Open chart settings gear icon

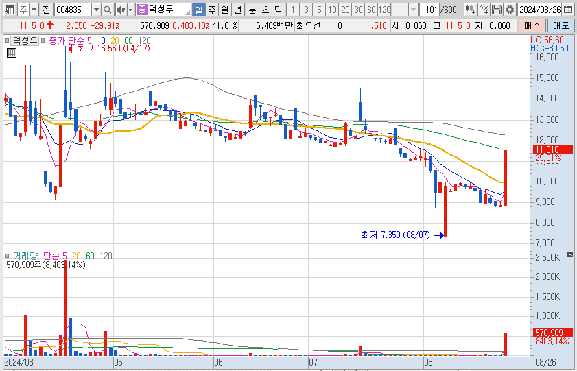pos(510,10)
